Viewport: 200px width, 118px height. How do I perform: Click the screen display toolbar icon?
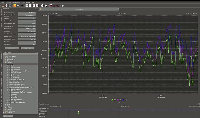(10, 6)
